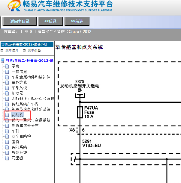Click the page icon next to 座椅
Image resolution: width=181 pixels, height=183 pixels.
(x=7, y=142)
